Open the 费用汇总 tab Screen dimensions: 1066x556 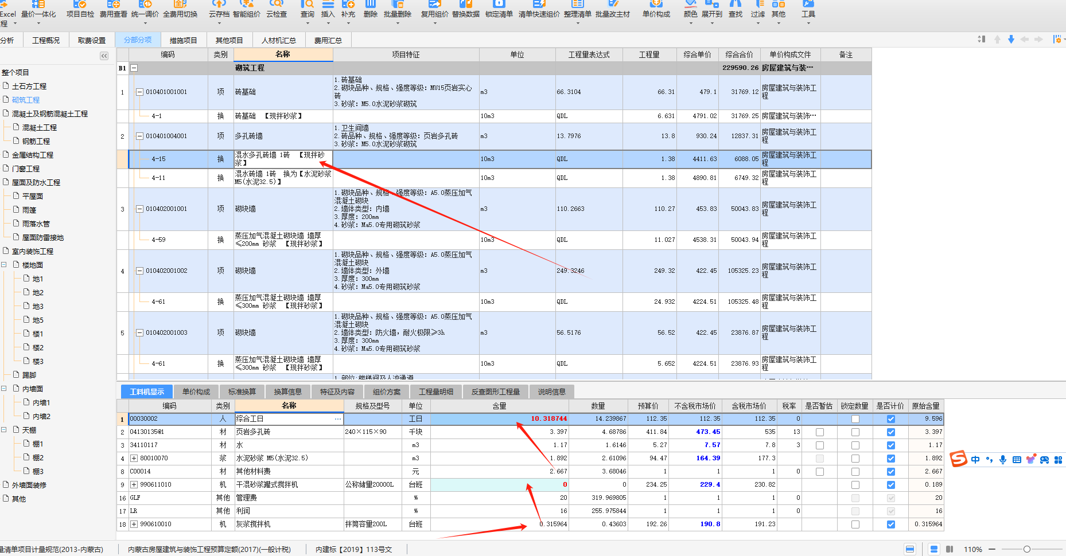tap(328, 40)
